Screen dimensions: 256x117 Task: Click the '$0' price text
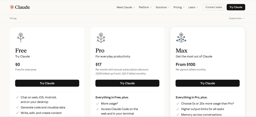tap(18, 64)
